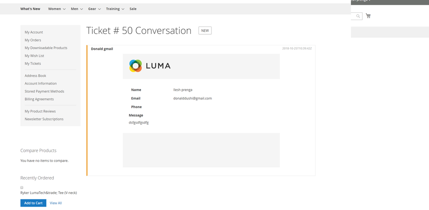
Task: Open Stored Payment Methods
Action: coord(44,91)
